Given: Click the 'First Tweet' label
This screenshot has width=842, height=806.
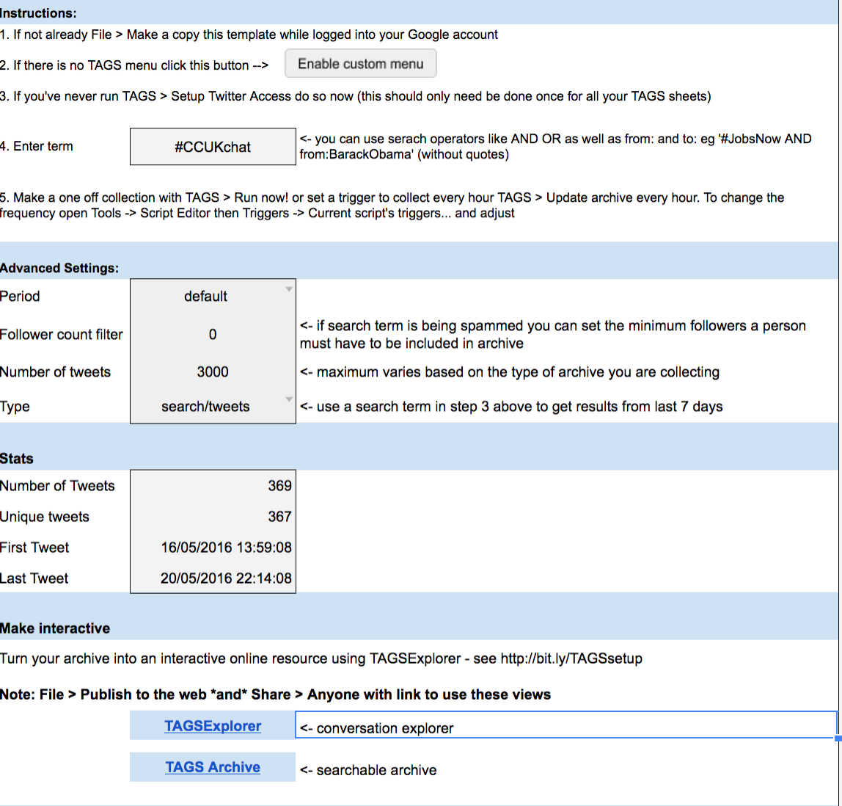Looking at the screenshot, I should [34, 548].
